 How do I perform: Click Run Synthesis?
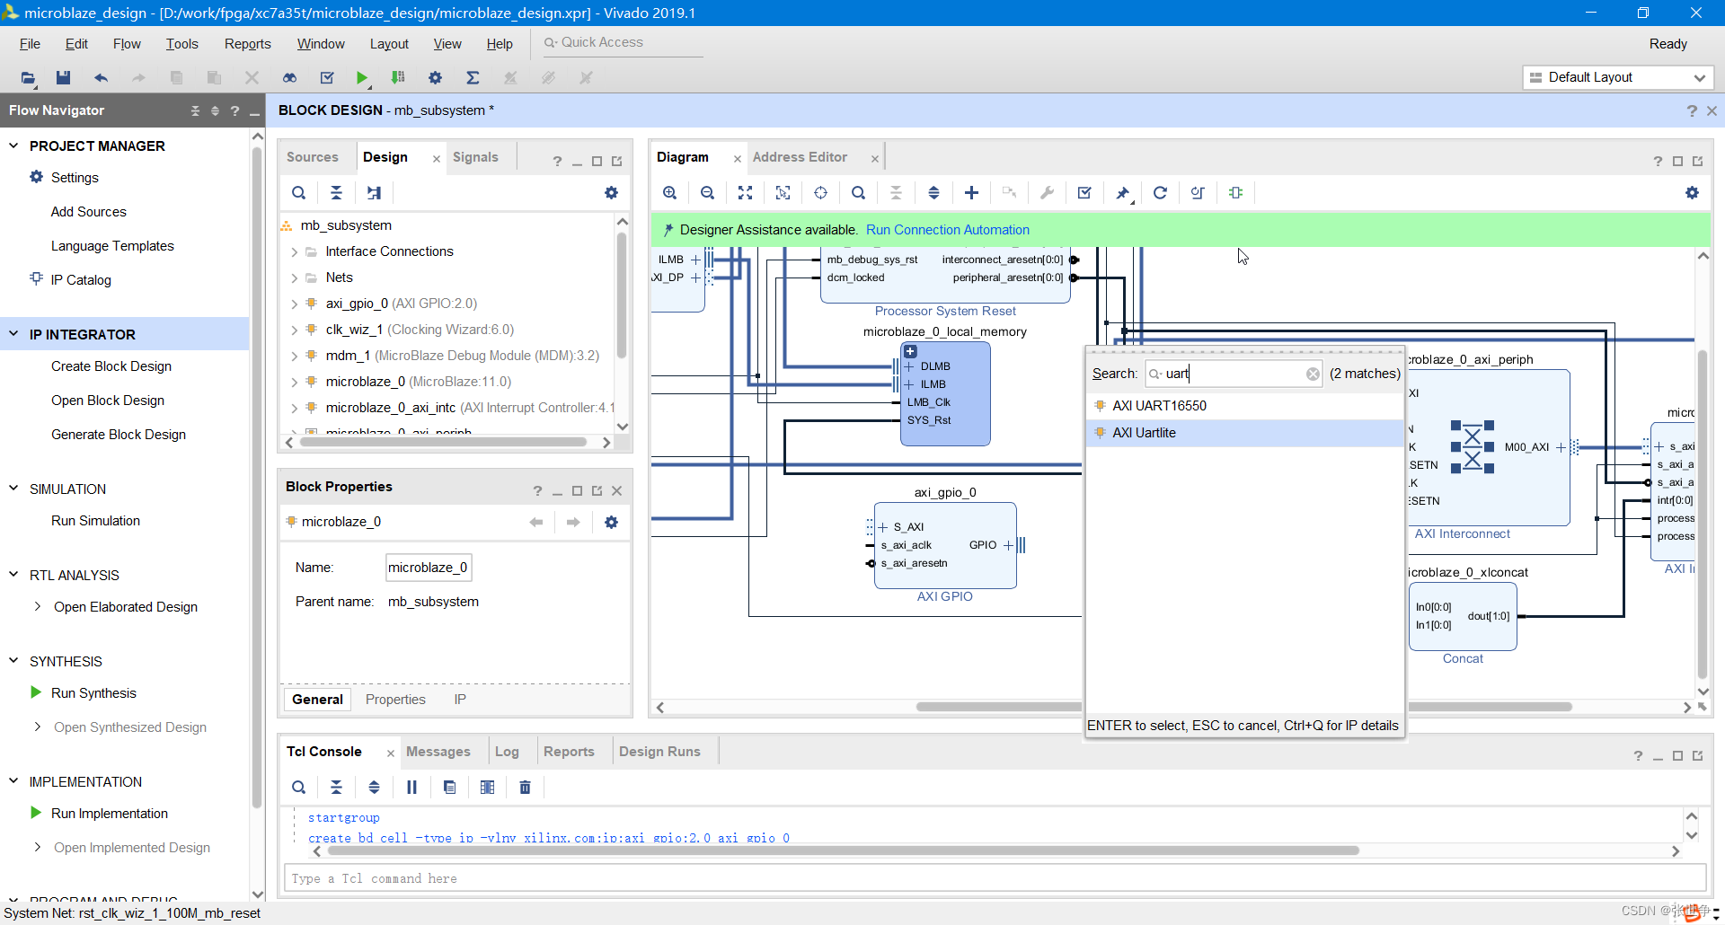tap(93, 693)
